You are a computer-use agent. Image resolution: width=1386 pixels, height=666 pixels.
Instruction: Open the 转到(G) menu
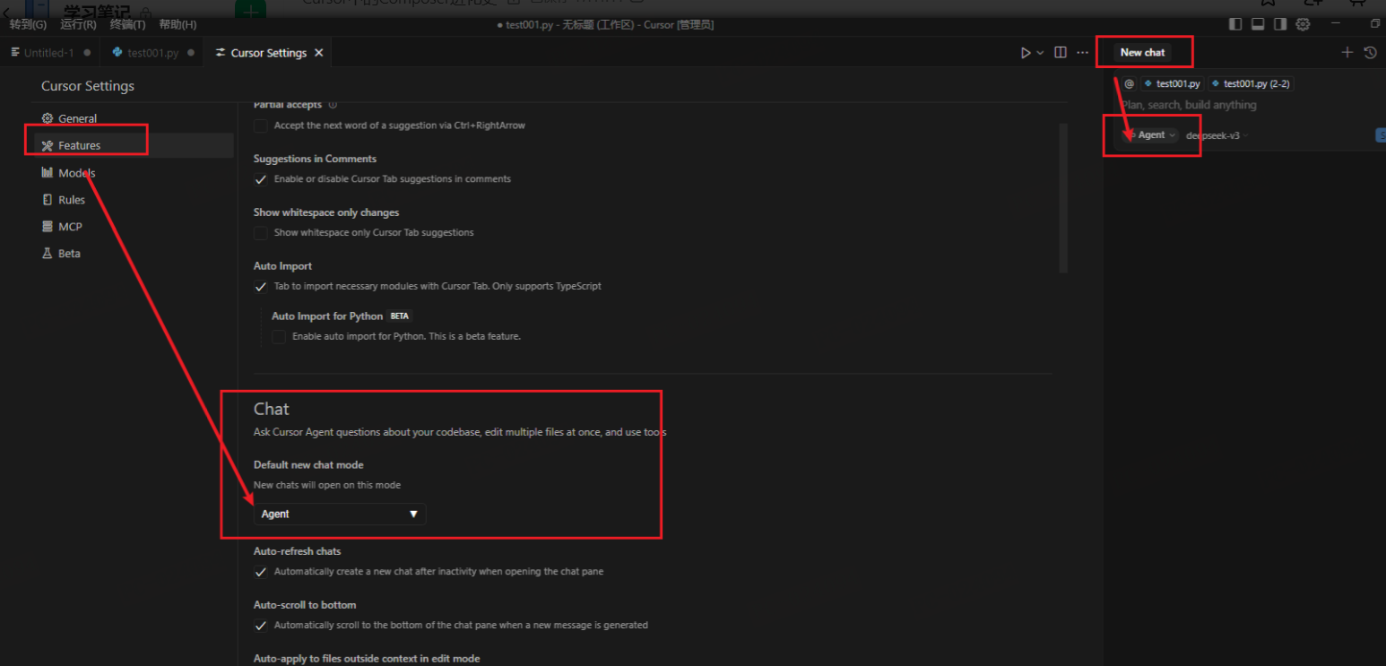pos(28,25)
